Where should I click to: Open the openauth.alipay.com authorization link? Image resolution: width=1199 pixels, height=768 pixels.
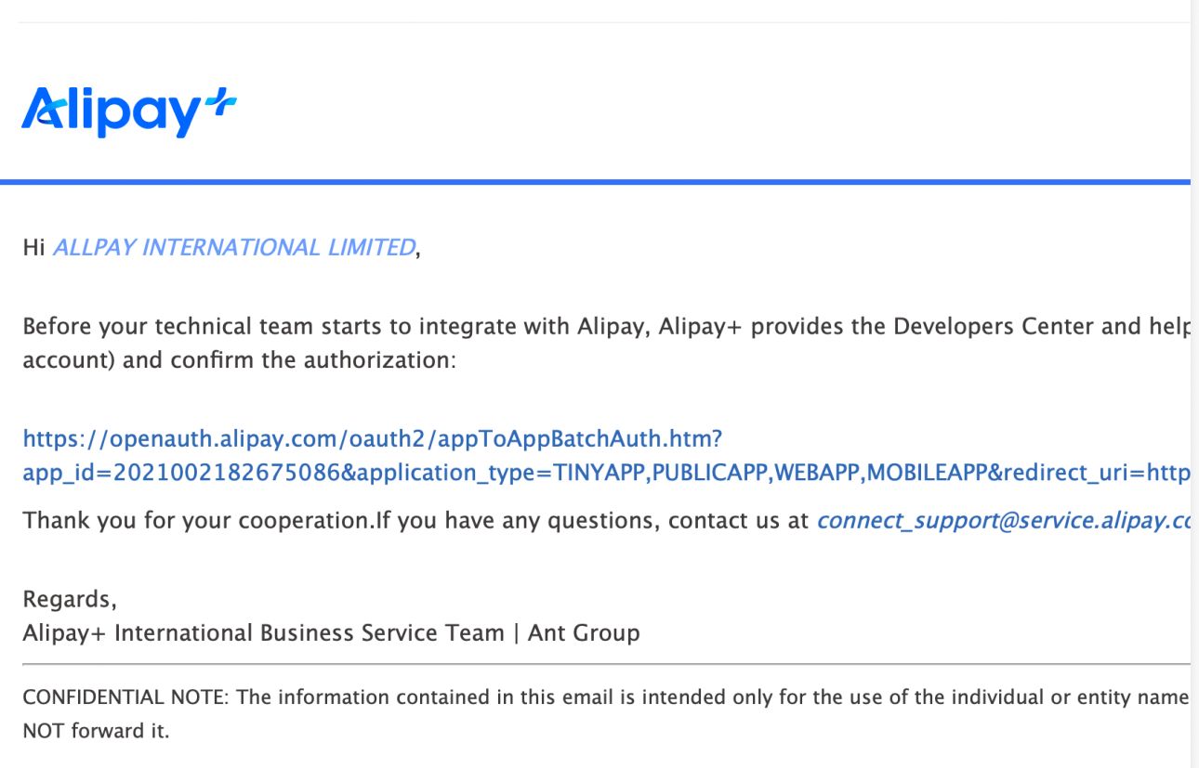pyautogui.click(x=372, y=437)
